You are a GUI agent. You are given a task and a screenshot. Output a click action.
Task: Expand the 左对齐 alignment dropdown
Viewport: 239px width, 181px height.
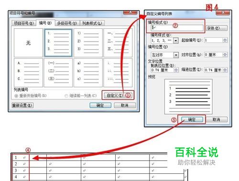176,55
